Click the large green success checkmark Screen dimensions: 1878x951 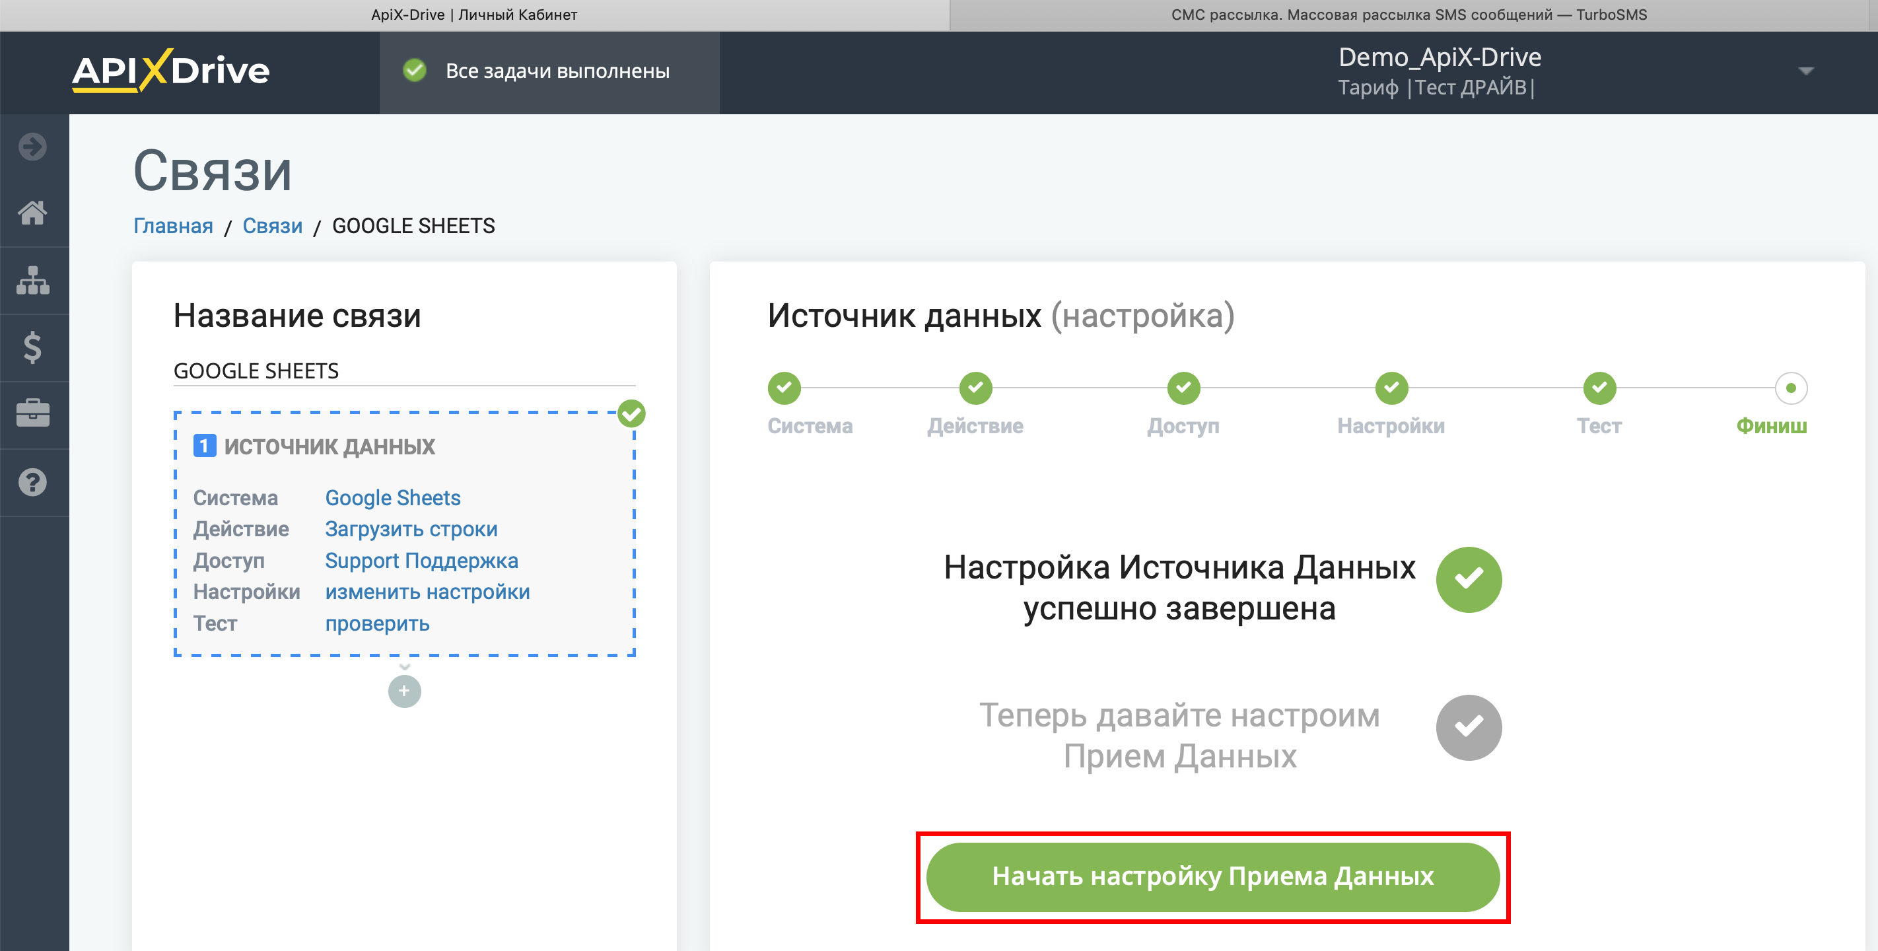(x=1469, y=580)
